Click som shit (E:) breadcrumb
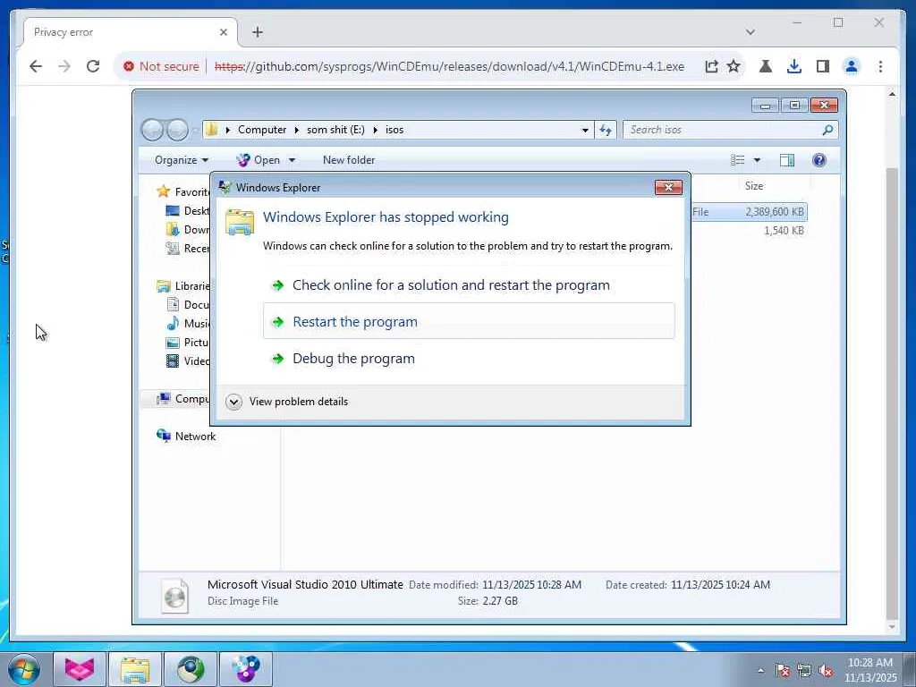This screenshot has width=916, height=687. coord(335,130)
